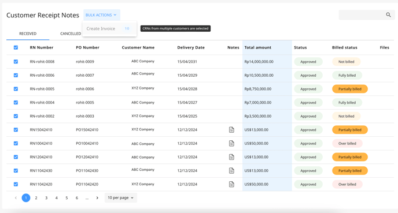The height and width of the screenshot is (213, 398).
Task: View notes document for RN11042430
Action: 231,171
